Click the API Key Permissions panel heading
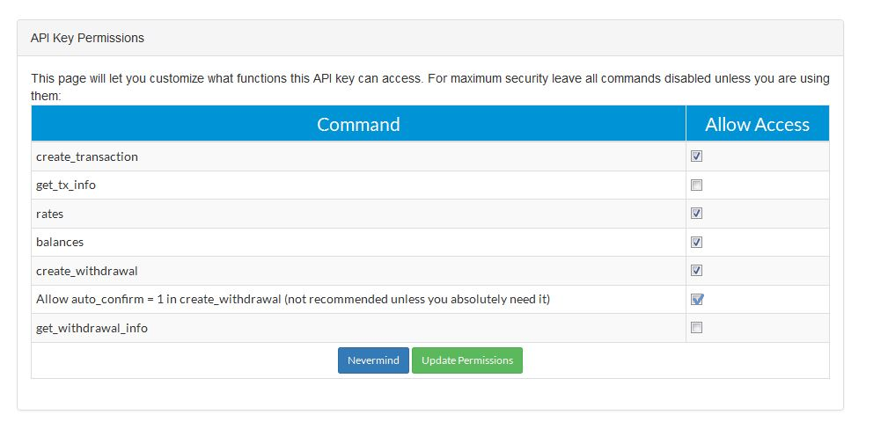The height and width of the screenshot is (429, 888). pyautogui.click(x=88, y=38)
